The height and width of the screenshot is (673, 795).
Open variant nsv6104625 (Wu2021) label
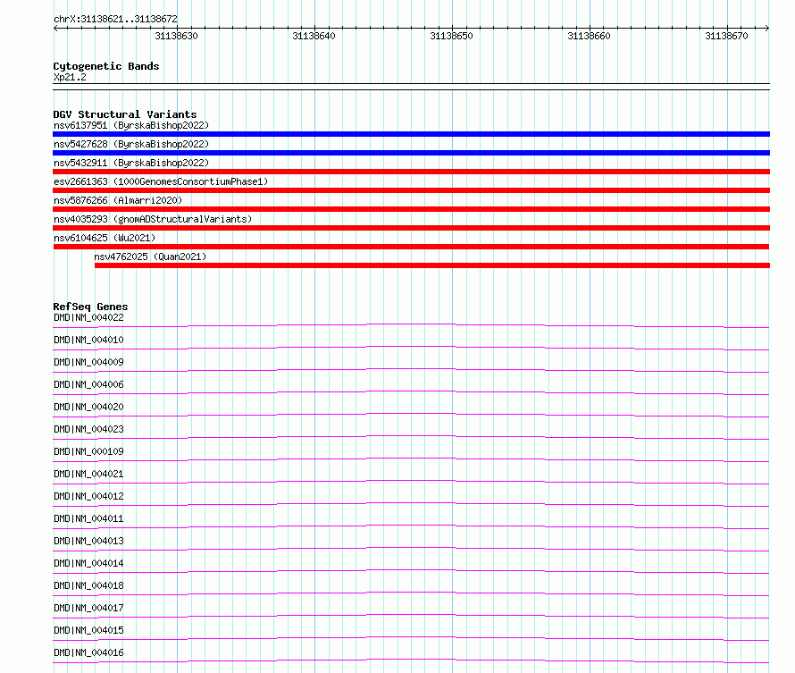(105, 238)
